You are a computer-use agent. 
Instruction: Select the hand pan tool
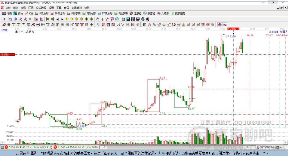click(x=98, y=19)
